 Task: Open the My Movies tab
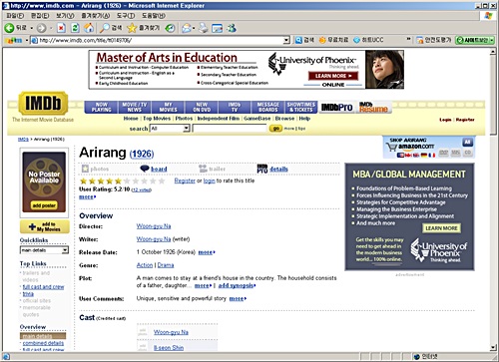(169, 107)
